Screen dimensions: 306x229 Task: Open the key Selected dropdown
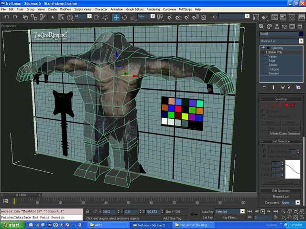pyautogui.click(x=242, y=211)
